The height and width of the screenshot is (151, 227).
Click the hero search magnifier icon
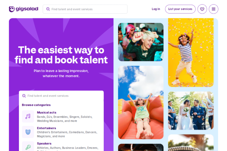[24, 96]
